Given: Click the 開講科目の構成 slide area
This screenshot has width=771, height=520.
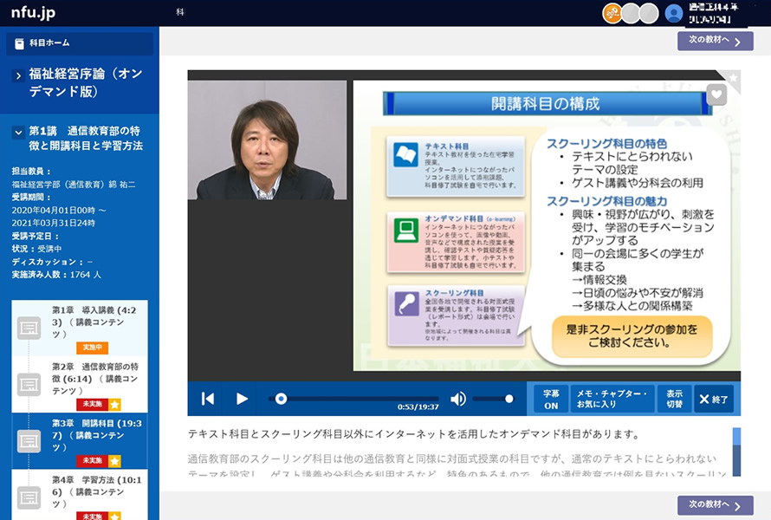Looking at the screenshot, I should pos(547,226).
